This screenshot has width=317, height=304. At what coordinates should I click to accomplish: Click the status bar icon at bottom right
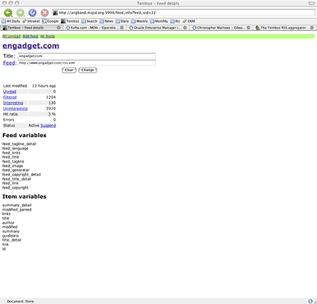click(x=311, y=301)
